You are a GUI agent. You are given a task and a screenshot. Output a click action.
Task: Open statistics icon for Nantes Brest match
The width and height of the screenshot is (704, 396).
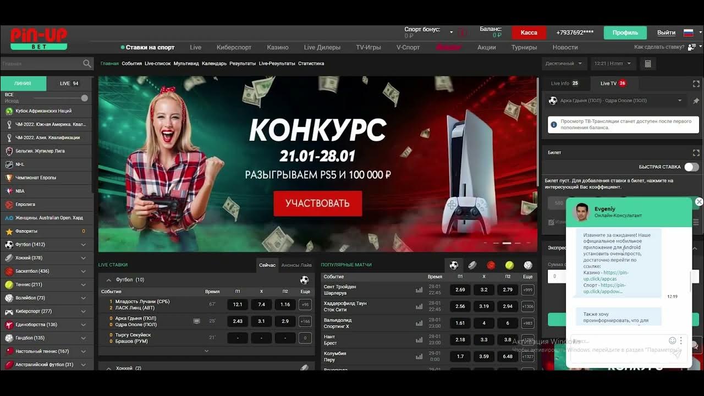point(419,340)
